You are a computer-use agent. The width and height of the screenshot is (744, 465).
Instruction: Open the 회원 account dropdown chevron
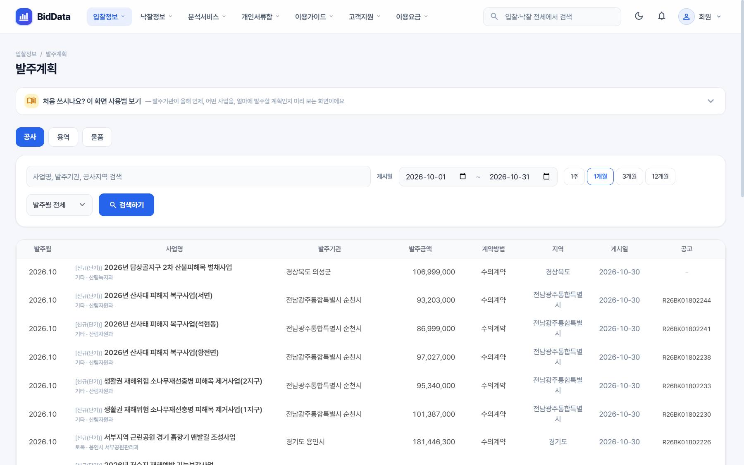(x=719, y=17)
